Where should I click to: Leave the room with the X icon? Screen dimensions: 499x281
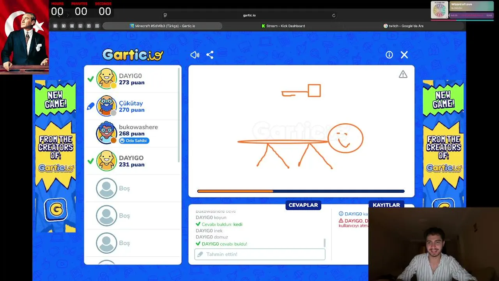pos(404,55)
